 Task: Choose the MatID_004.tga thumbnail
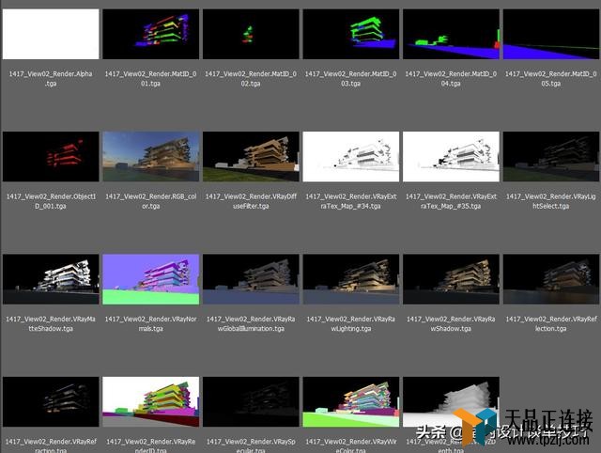451,34
